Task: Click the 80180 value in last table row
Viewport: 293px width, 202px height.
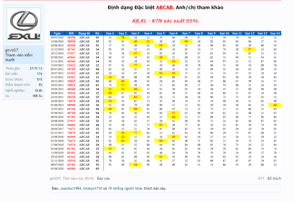Action: click(71, 168)
